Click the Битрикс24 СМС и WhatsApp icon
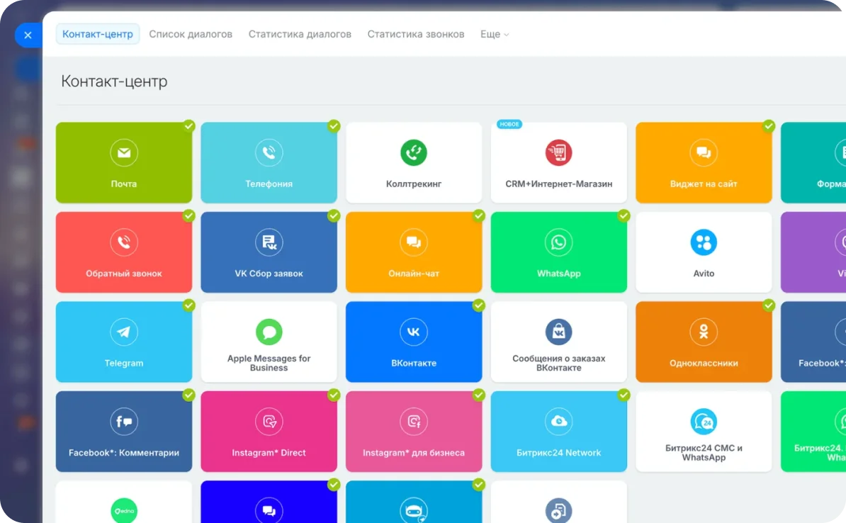Image resolution: width=846 pixels, height=523 pixels. pyautogui.click(x=704, y=422)
